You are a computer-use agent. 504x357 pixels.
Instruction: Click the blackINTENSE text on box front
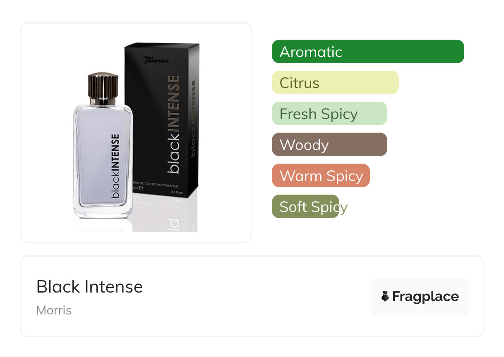(x=173, y=124)
